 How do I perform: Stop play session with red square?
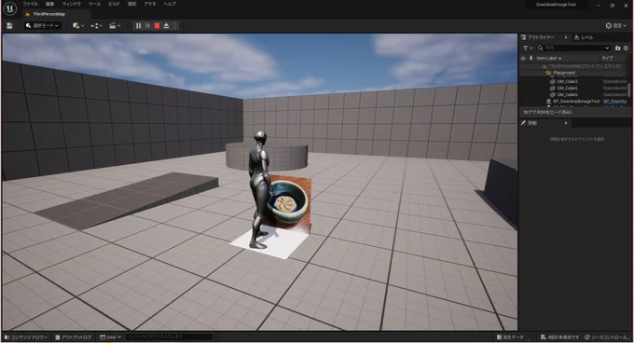(x=157, y=25)
